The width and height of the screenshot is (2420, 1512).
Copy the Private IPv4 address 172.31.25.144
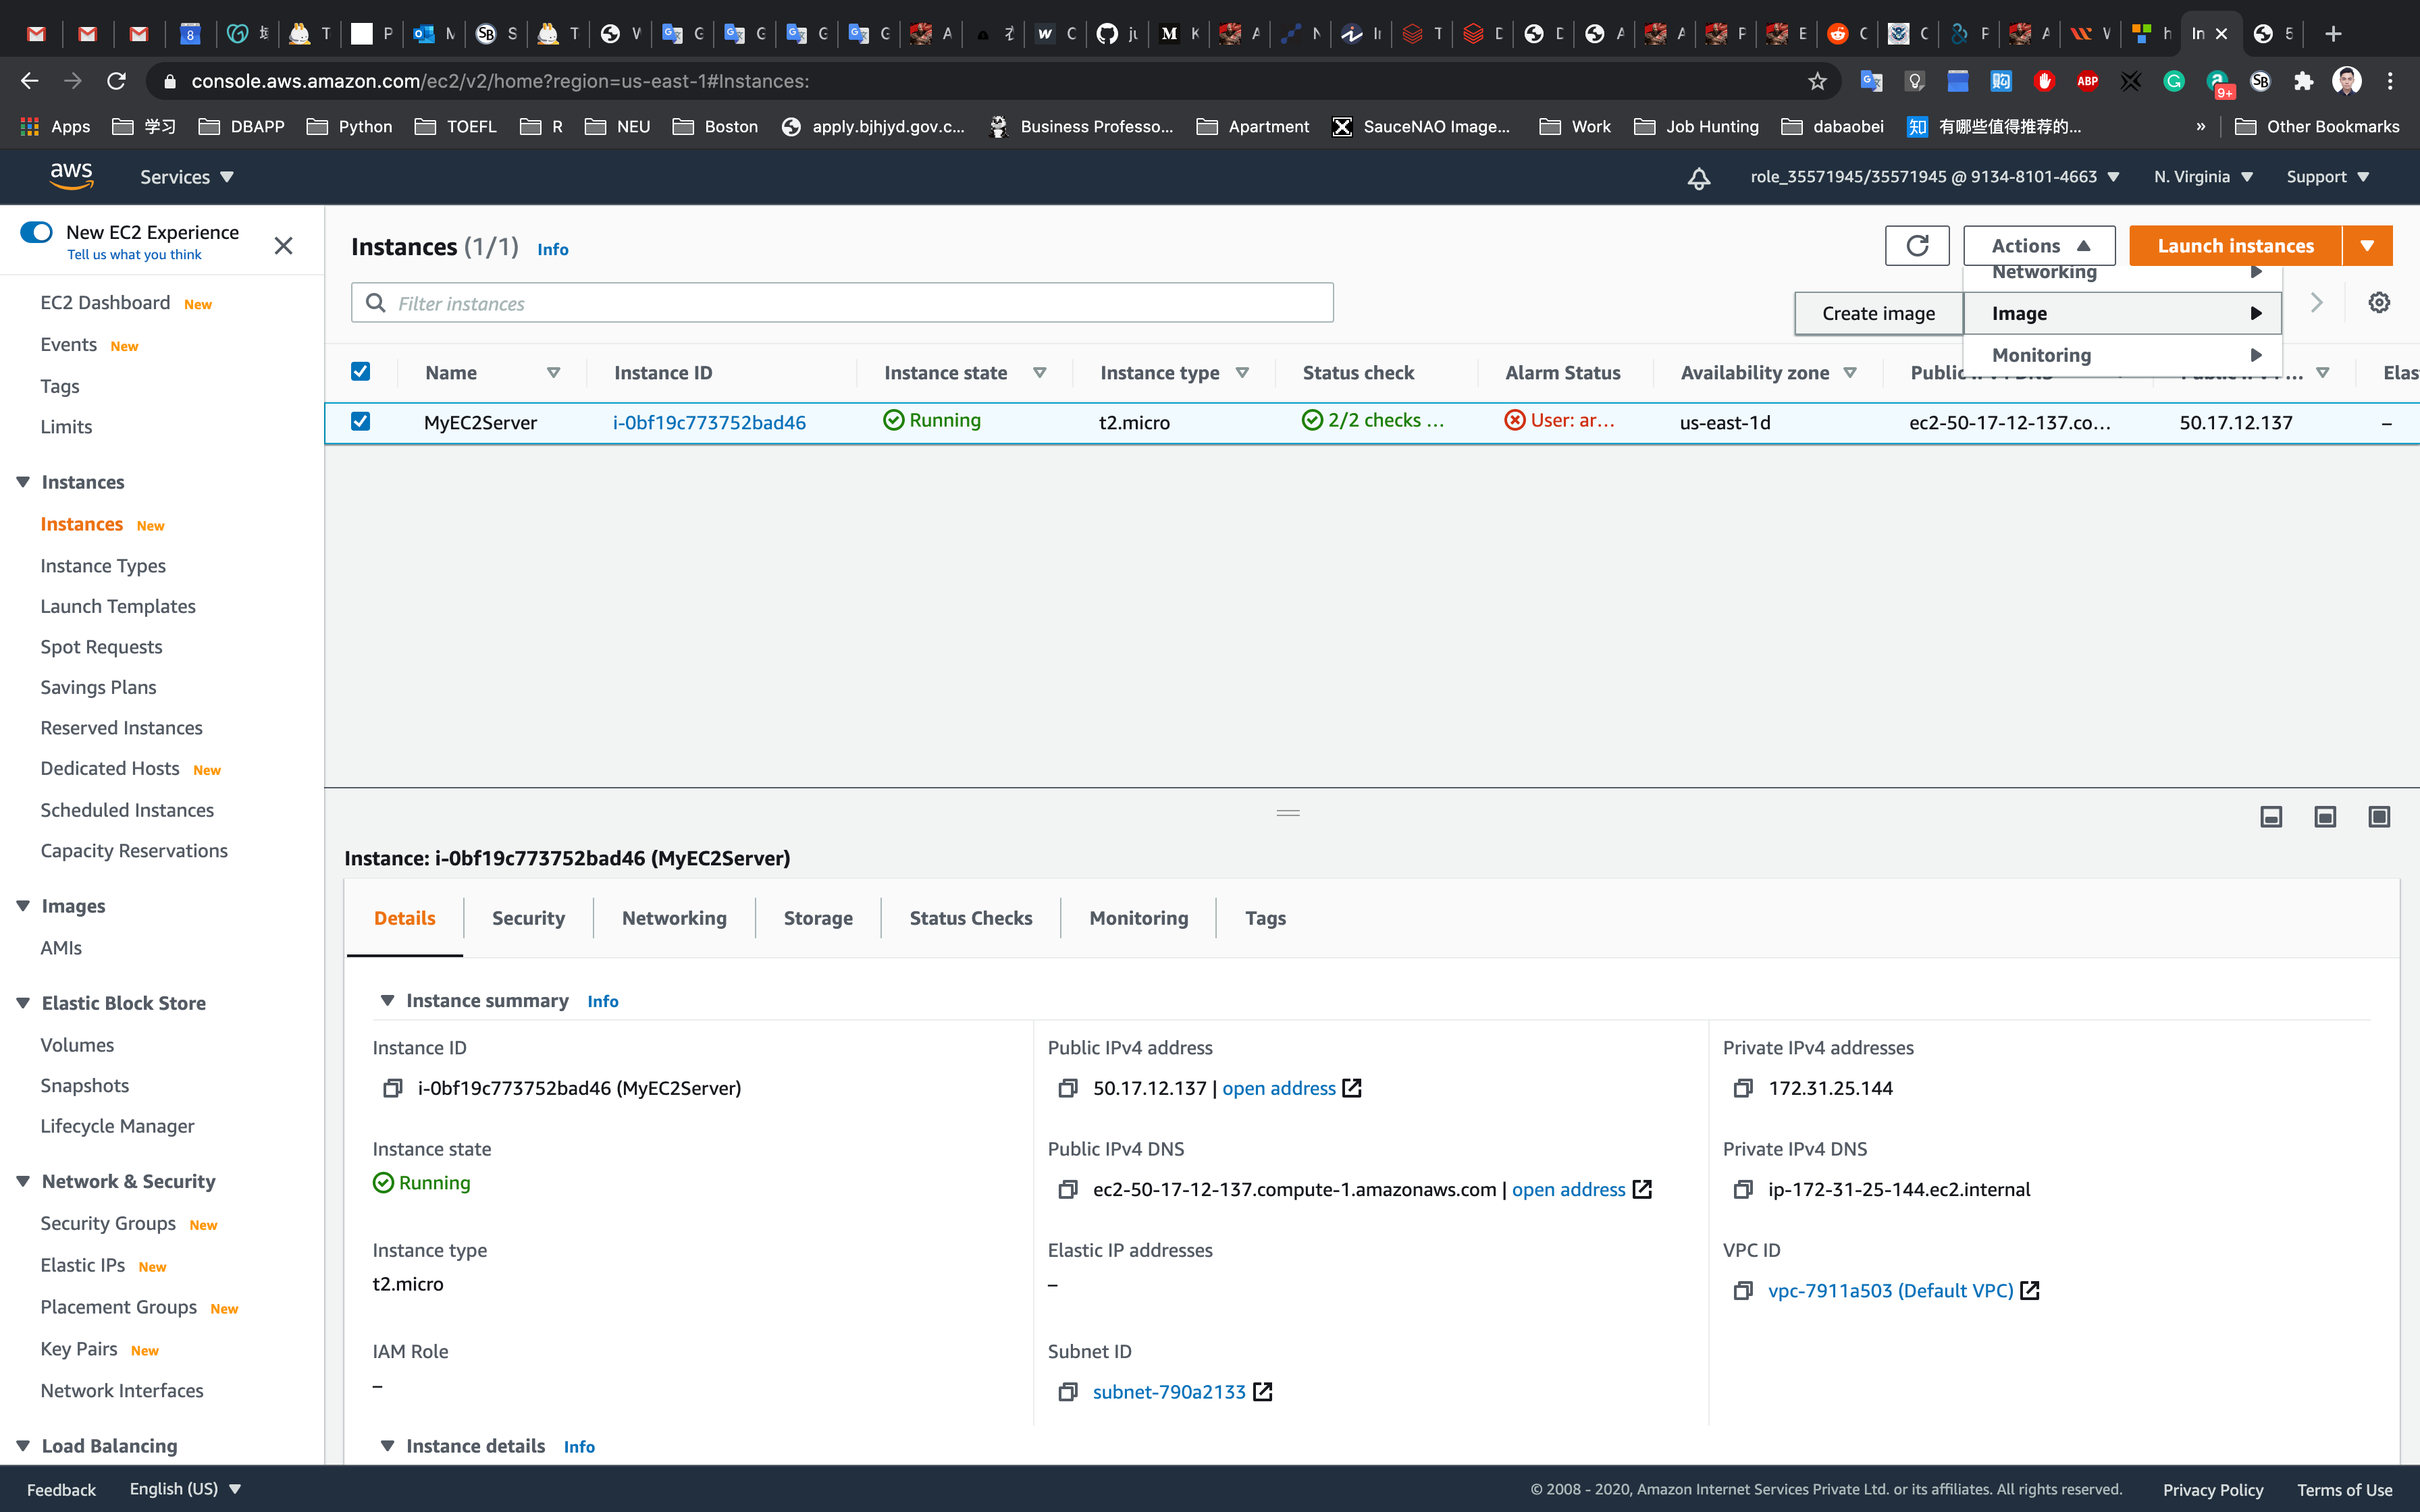pos(1743,1088)
